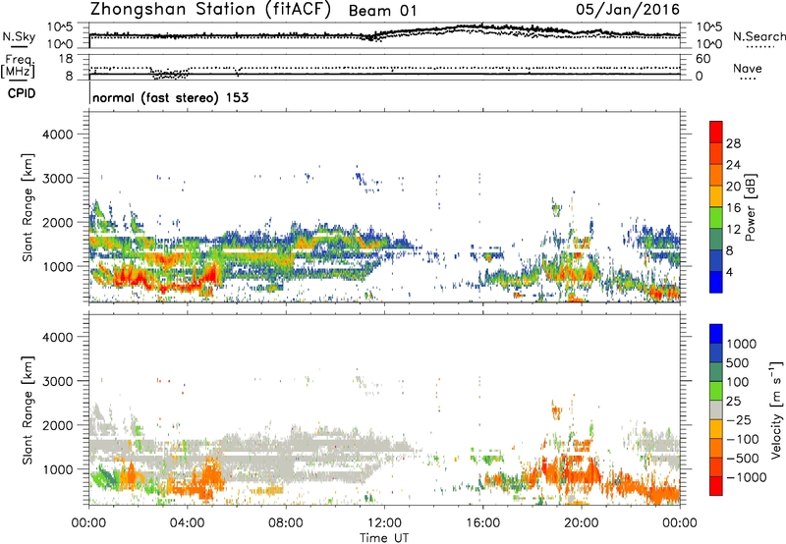Select the "Freq. [MHz]" axis label
The width and height of the screenshot is (786, 544).
[x=19, y=66]
